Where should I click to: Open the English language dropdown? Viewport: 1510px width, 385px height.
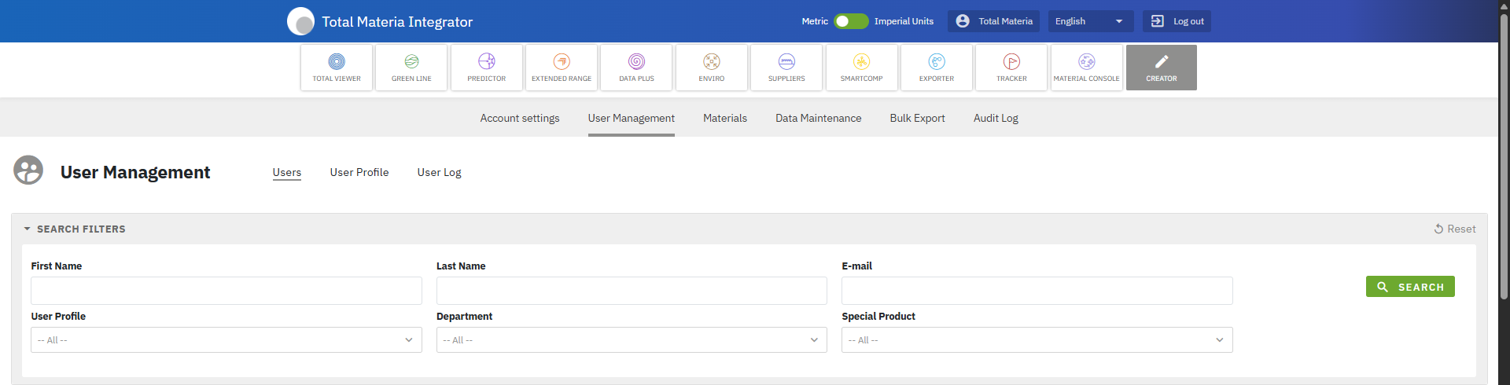(x=1089, y=21)
